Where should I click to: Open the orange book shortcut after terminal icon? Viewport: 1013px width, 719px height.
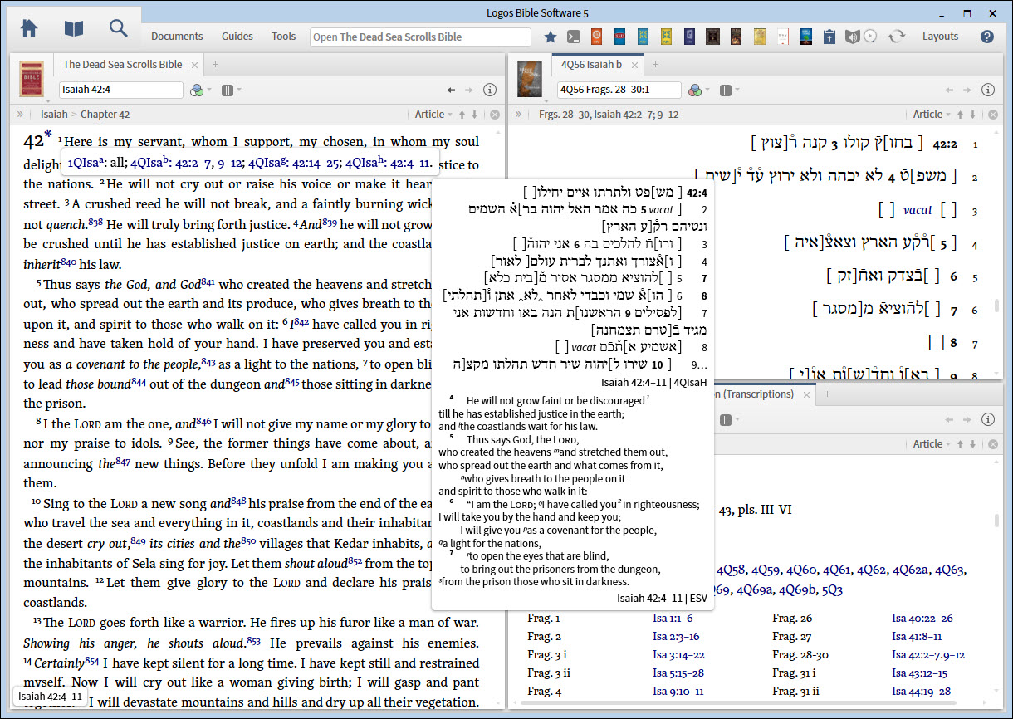tap(595, 37)
